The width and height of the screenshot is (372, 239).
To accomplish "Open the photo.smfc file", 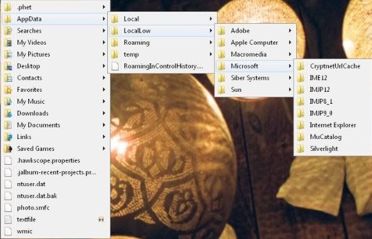I will click(55, 208).
